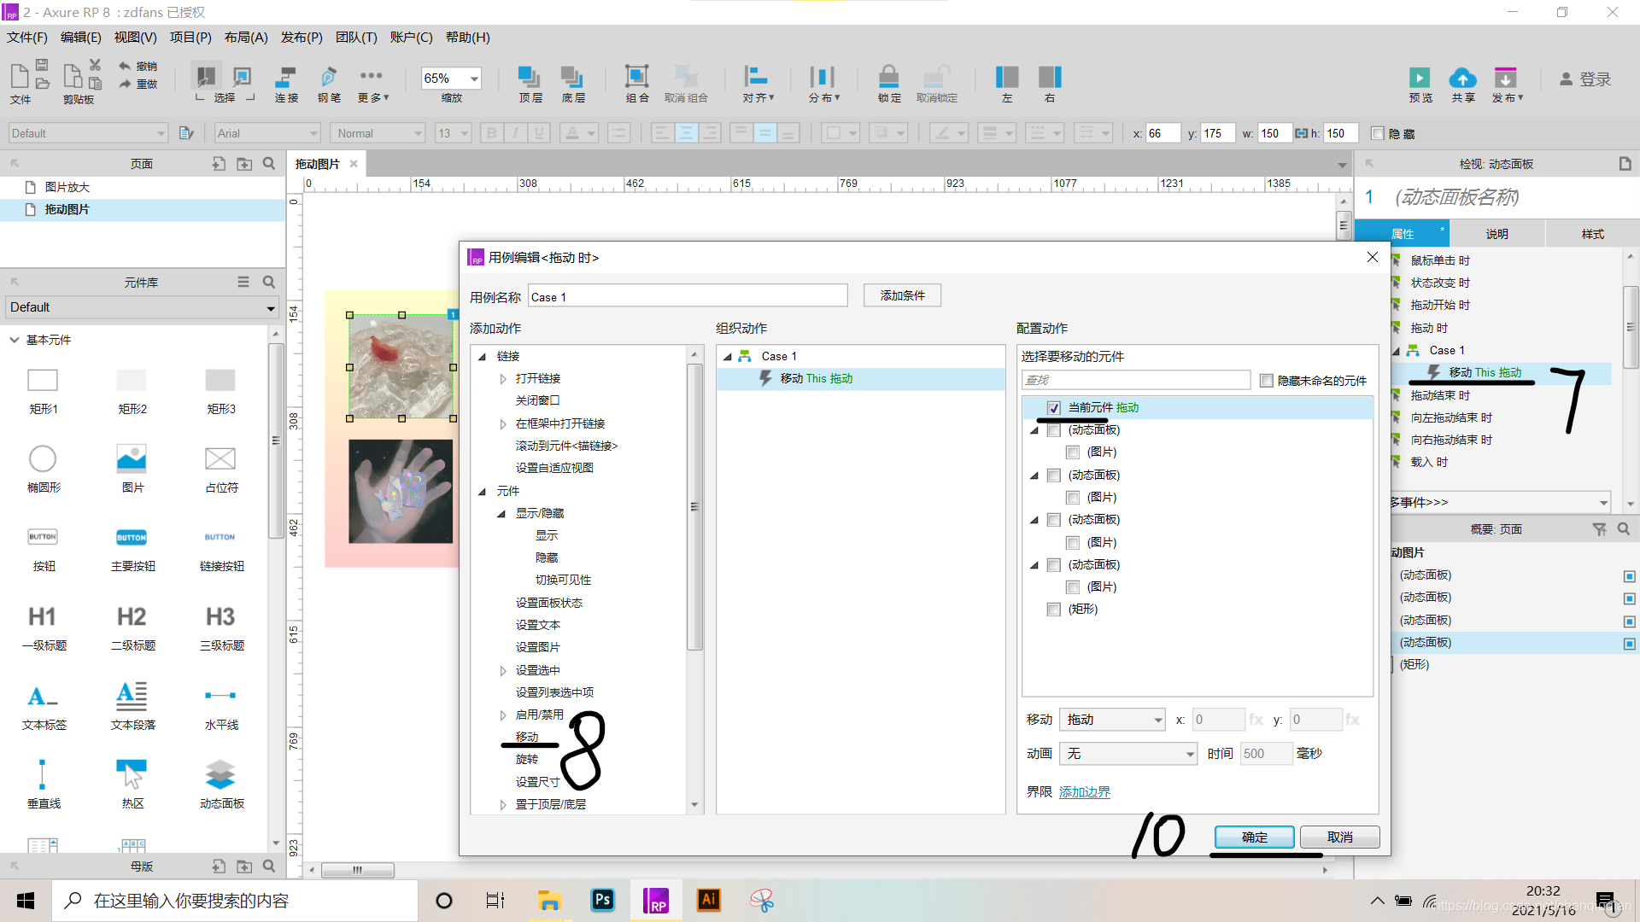Click the Align (对齐) icon
The height and width of the screenshot is (922, 1640).
coord(756,77)
